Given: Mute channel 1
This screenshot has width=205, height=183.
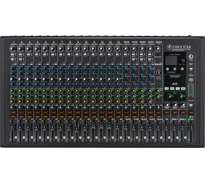Looking at the screenshot, I should 13,112.
